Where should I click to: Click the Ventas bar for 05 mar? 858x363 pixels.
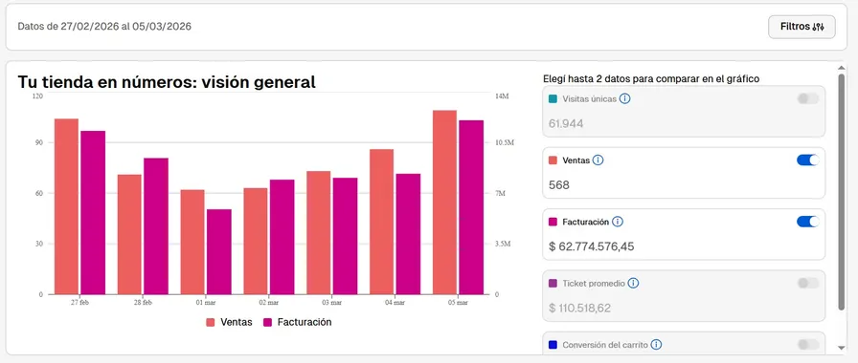444,203
